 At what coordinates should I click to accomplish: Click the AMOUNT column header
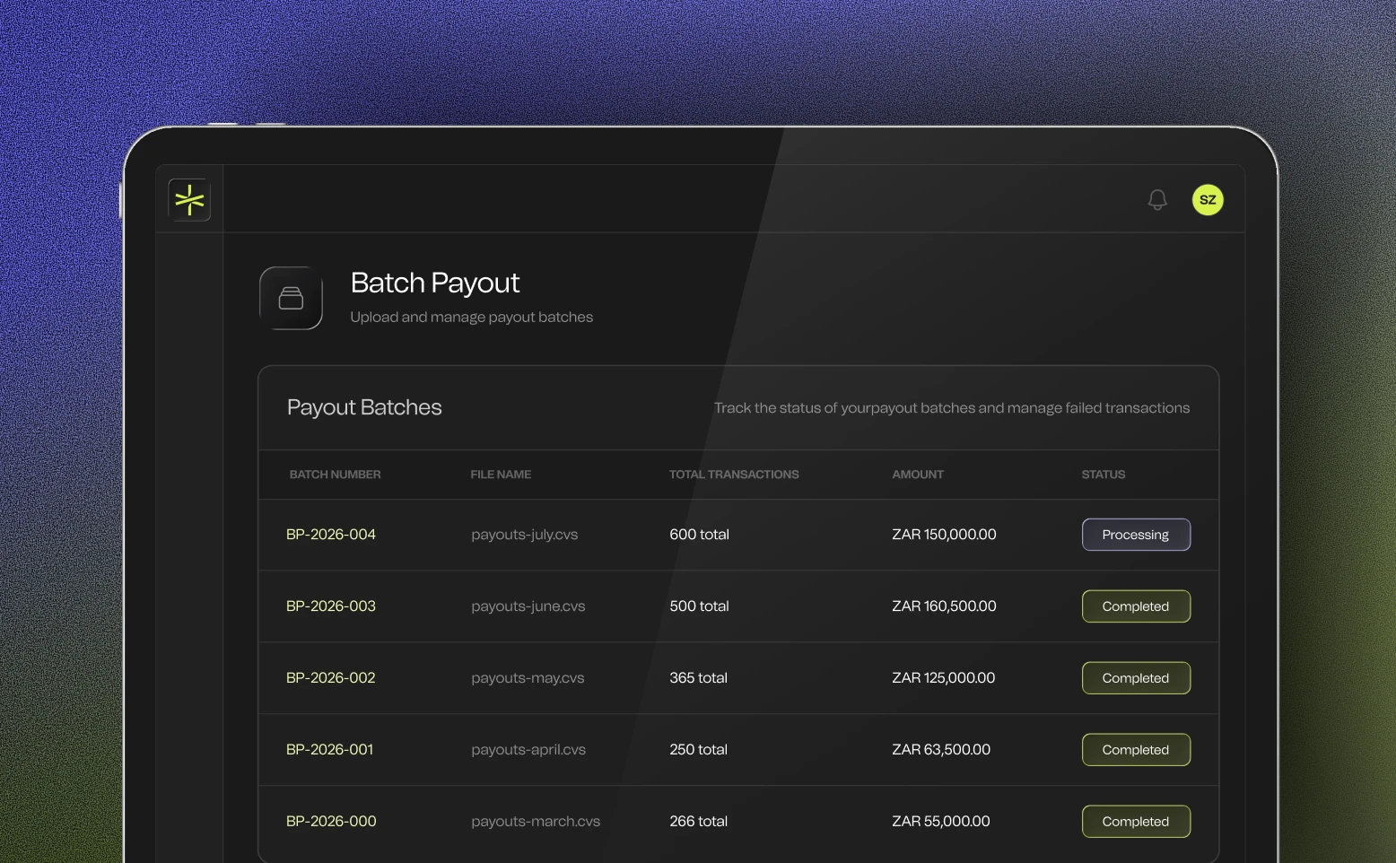click(917, 474)
